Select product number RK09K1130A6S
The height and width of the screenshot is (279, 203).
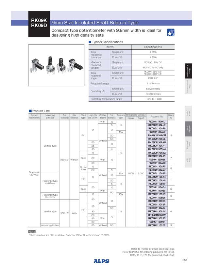pos(157,128)
